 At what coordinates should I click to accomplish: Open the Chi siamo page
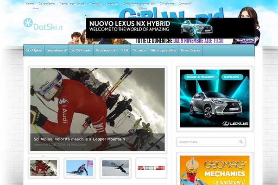click(x=167, y=4)
